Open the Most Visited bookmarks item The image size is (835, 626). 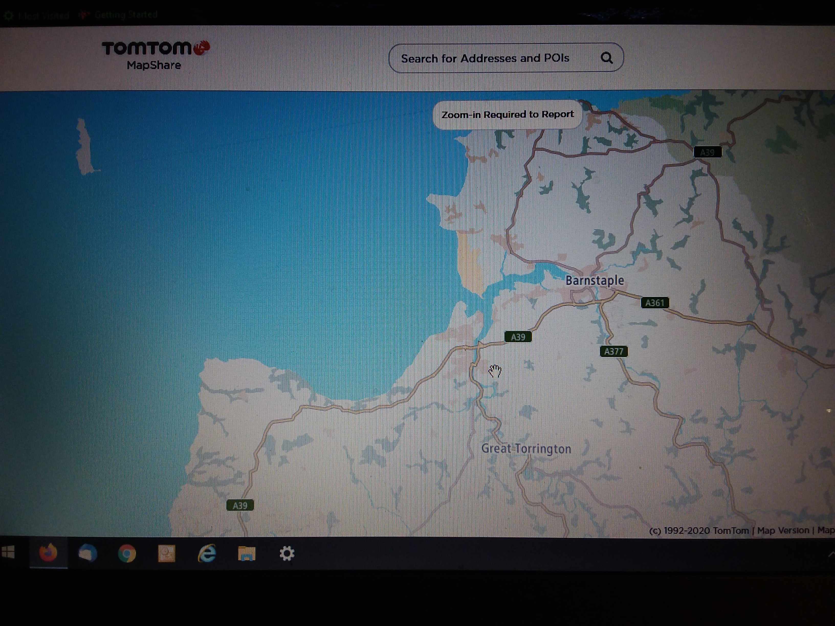(x=37, y=15)
